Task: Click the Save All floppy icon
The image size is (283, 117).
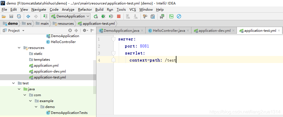Action: coord(11,17)
